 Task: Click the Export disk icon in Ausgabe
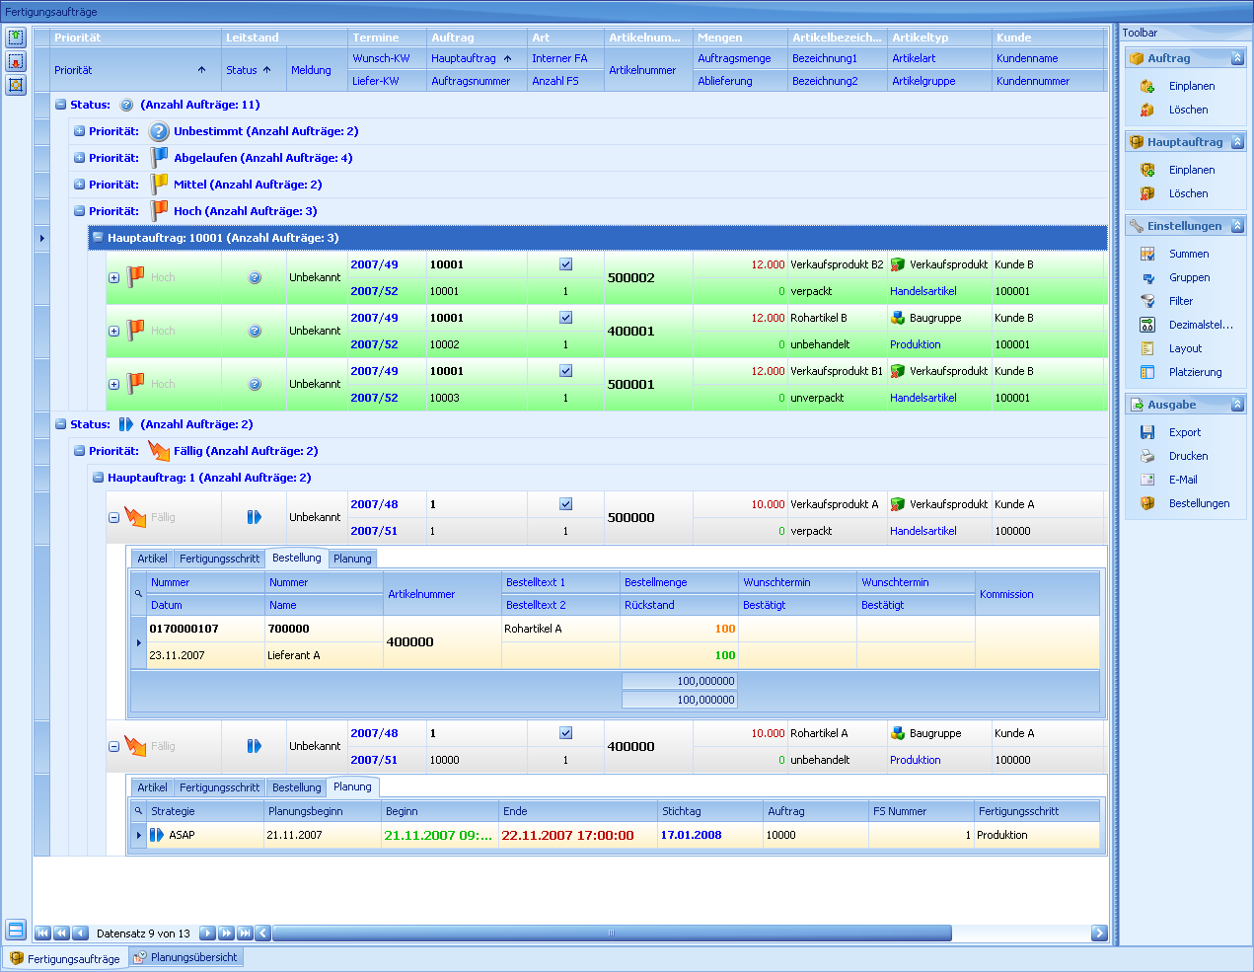point(1147,432)
